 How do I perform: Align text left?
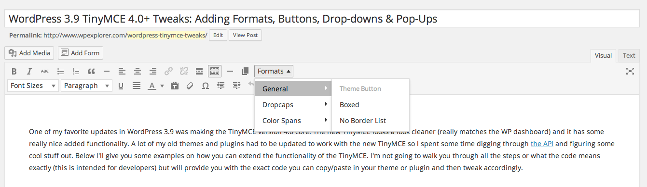(x=122, y=71)
